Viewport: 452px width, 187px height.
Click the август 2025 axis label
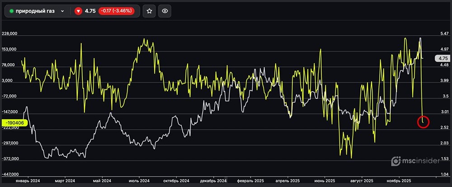[362, 181]
